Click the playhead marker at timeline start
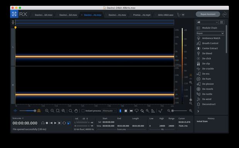 [x=15, y=27]
